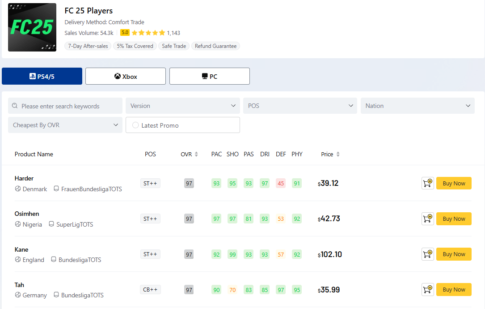Add Osimhen to cart icon
Image resolution: width=485 pixels, height=309 pixels.
point(427,219)
